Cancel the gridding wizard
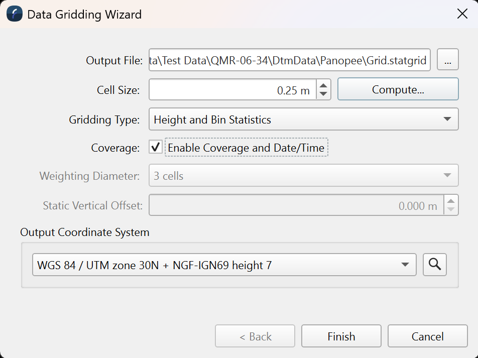Image resolution: width=478 pixels, height=358 pixels. [427, 336]
